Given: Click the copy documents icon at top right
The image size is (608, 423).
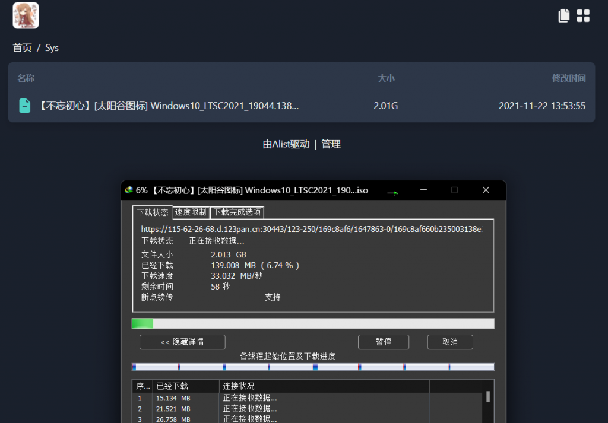Looking at the screenshot, I should 564,16.
